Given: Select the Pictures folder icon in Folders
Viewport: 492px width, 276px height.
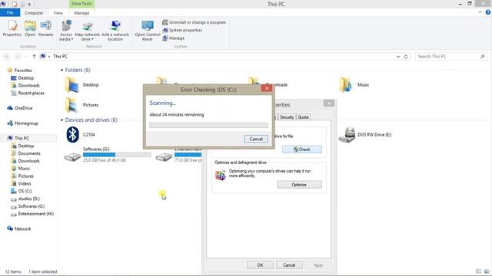Looking at the screenshot, I should (x=71, y=105).
